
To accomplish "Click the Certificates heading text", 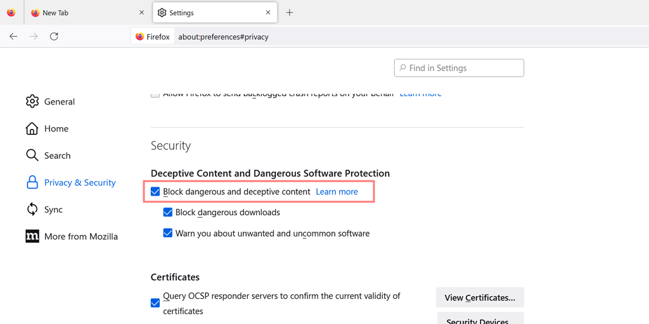I will [x=175, y=277].
